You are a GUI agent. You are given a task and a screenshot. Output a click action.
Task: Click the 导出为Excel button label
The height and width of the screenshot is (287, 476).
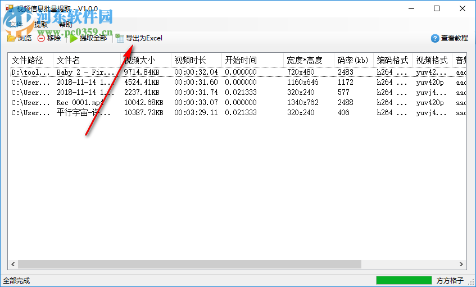point(144,38)
